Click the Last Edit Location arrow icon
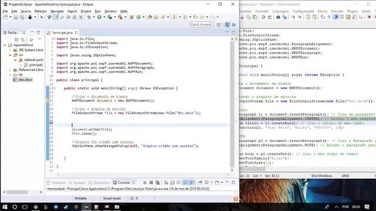The width and height of the screenshot is (376, 211). pyautogui.click(x=196, y=17)
